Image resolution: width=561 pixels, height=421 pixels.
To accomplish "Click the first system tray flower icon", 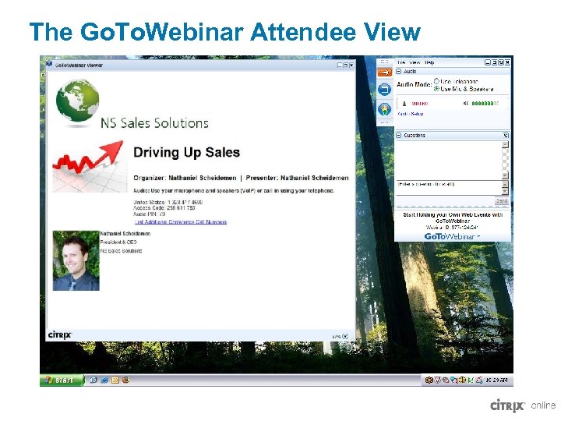I will [429, 380].
